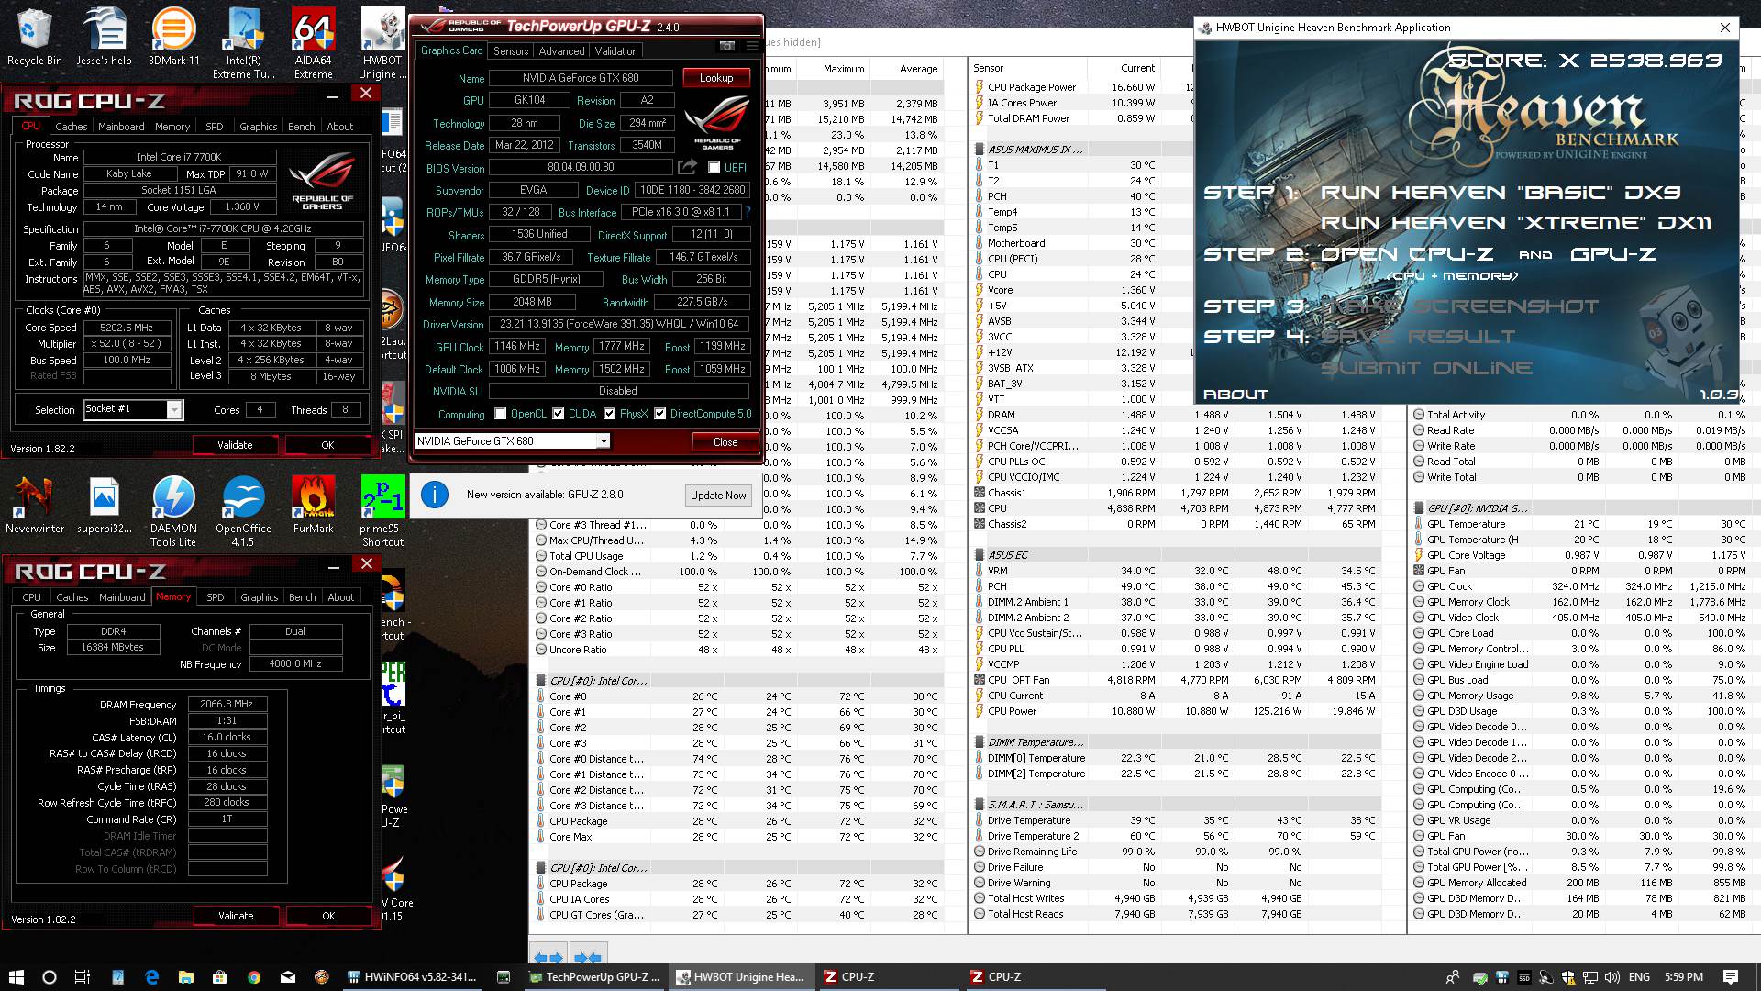Click the DRAM Frequency 2066.8 MHz value
The height and width of the screenshot is (991, 1761).
(x=227, y=705)
